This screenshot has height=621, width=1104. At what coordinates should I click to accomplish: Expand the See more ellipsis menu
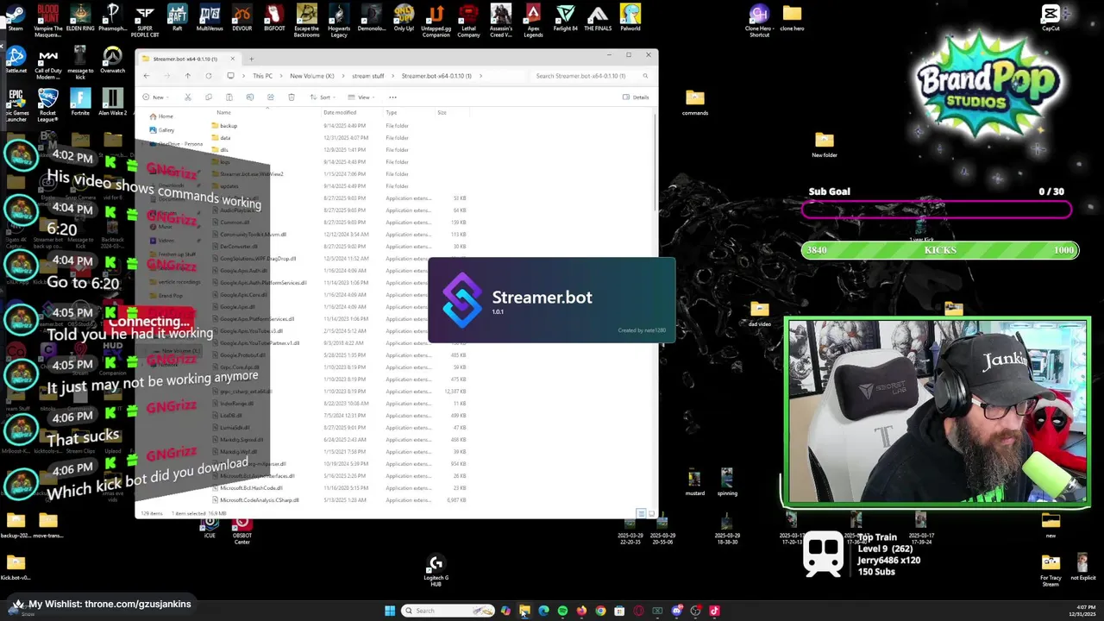coord(392,97)
